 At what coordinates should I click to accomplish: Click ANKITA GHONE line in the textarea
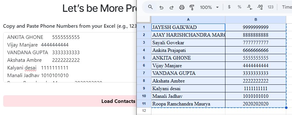point(44,37)
